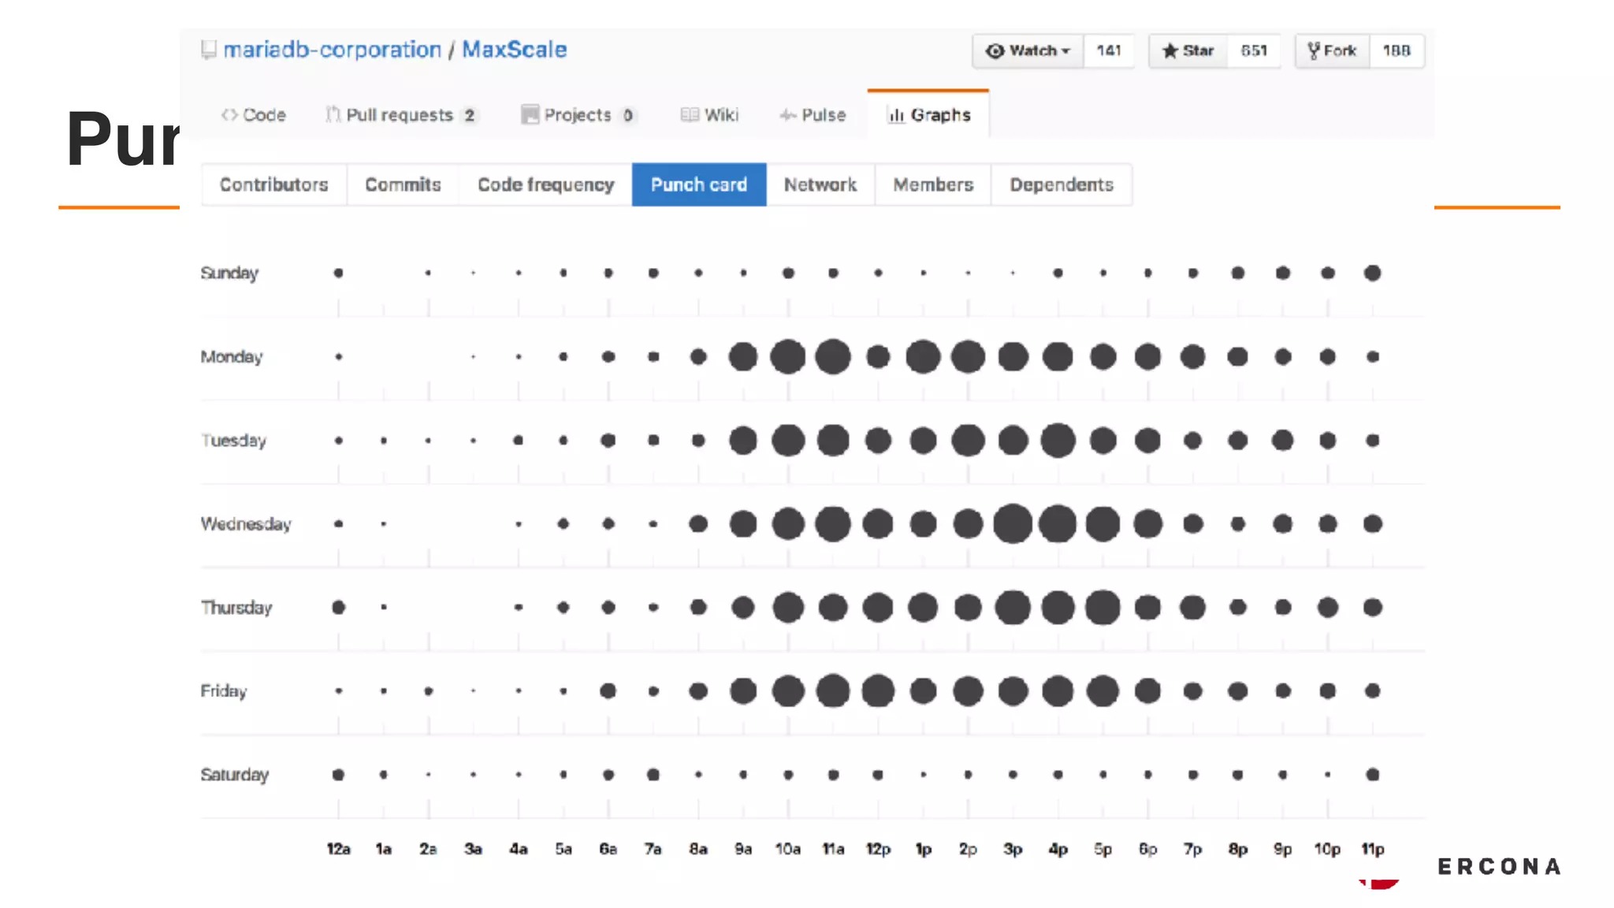Click the 10a hour axis label
This screenshot has width=1614, height=908.
788,849
